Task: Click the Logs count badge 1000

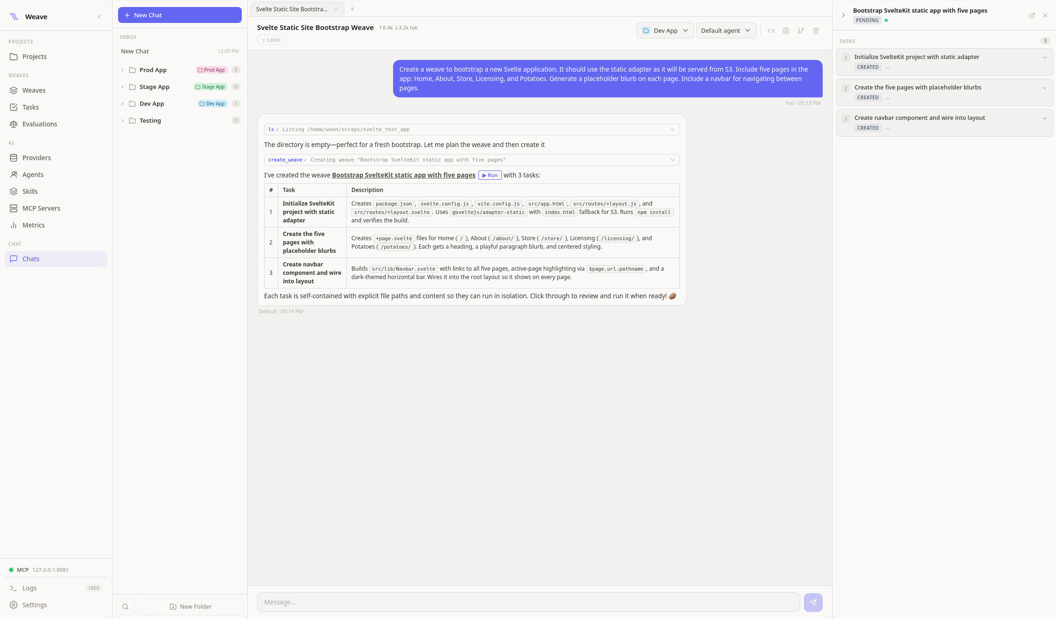Action: 94,588
